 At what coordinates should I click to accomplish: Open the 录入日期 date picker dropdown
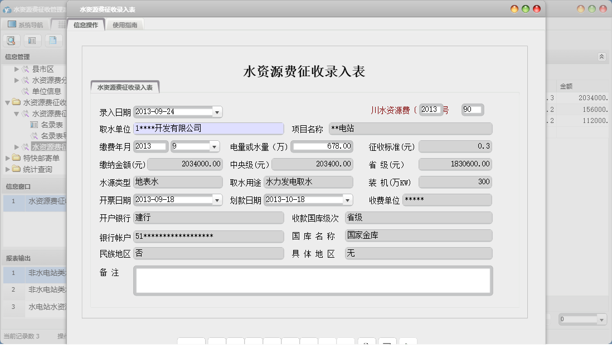click(217, 111)
